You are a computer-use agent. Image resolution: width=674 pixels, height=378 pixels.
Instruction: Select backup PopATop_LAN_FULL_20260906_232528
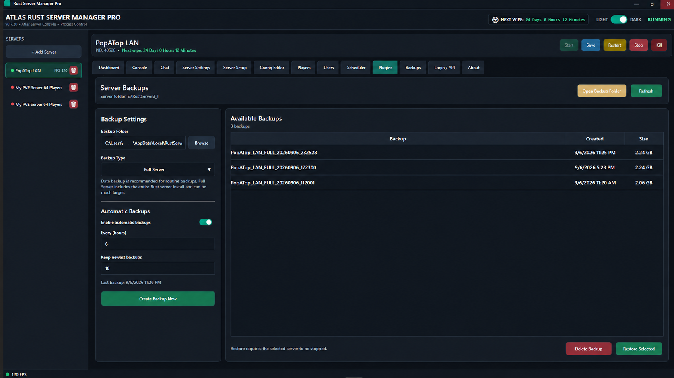[x=447, y=153]
